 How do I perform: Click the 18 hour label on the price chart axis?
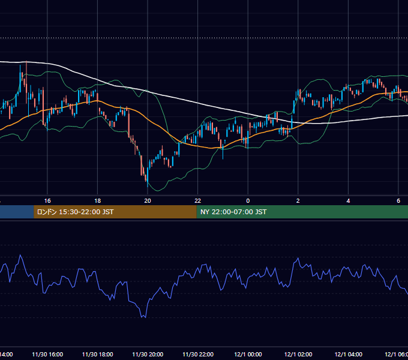click(97, 201)
